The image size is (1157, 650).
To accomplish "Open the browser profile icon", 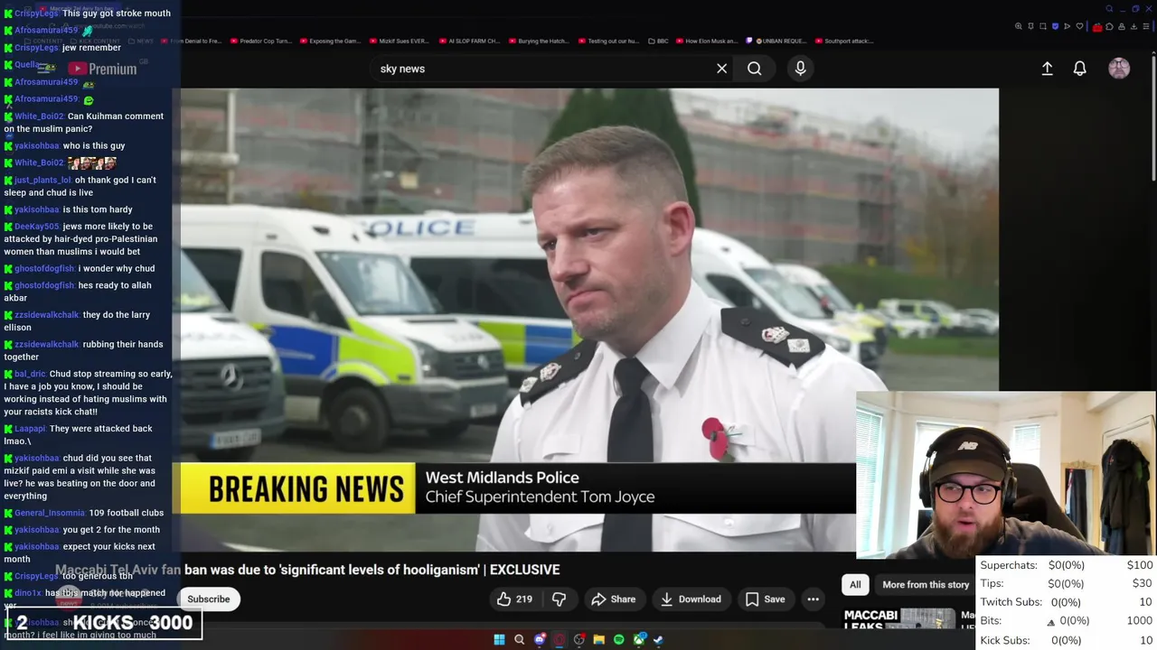I will 1122,26.
